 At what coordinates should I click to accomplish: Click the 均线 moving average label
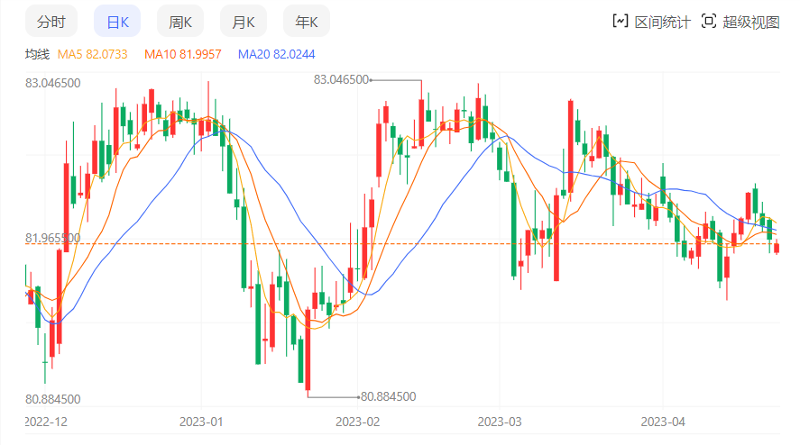(37, 54)
